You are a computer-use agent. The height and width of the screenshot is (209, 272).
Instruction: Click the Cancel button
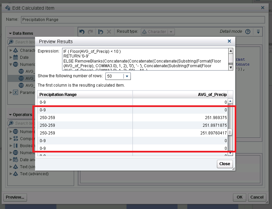[257, 197]
